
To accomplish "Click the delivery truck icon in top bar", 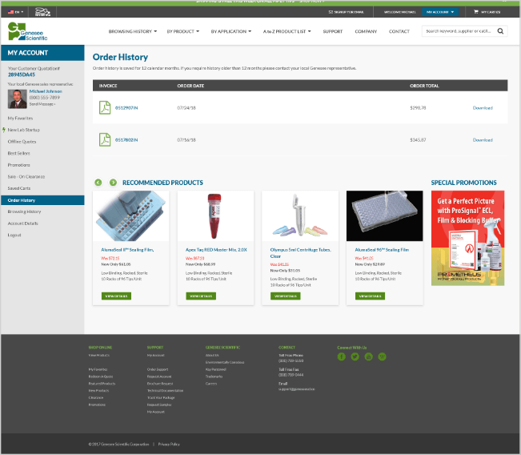I will pos(42,12).
